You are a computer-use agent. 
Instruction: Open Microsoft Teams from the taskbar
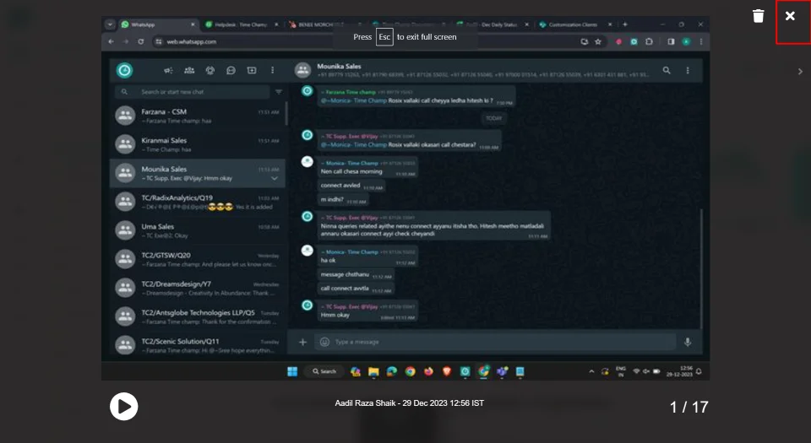(x=502, y=372)
